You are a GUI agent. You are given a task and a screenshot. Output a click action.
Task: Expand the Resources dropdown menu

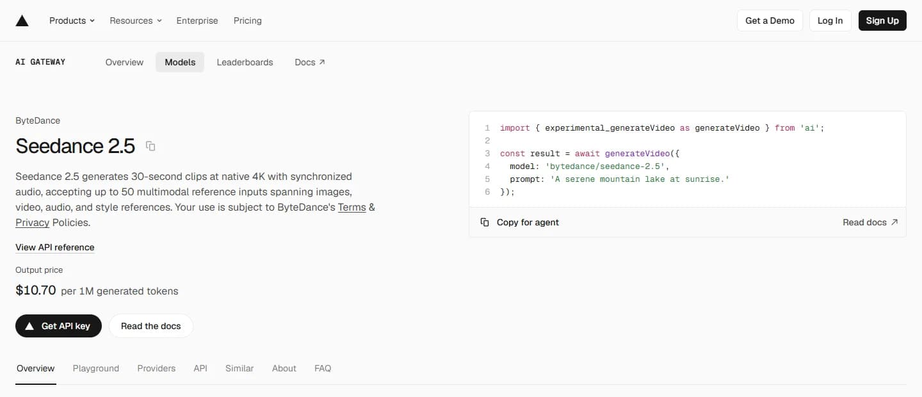pyautogui.click(x=136, y=20)
